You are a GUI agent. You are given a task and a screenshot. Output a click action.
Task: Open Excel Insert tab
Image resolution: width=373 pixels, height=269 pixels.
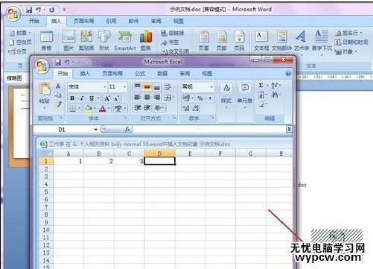point(85,74)
